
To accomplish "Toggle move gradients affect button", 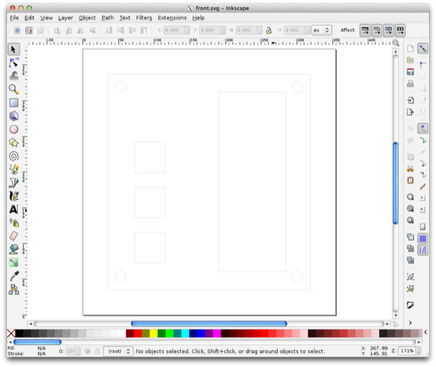I will point(388,30).
